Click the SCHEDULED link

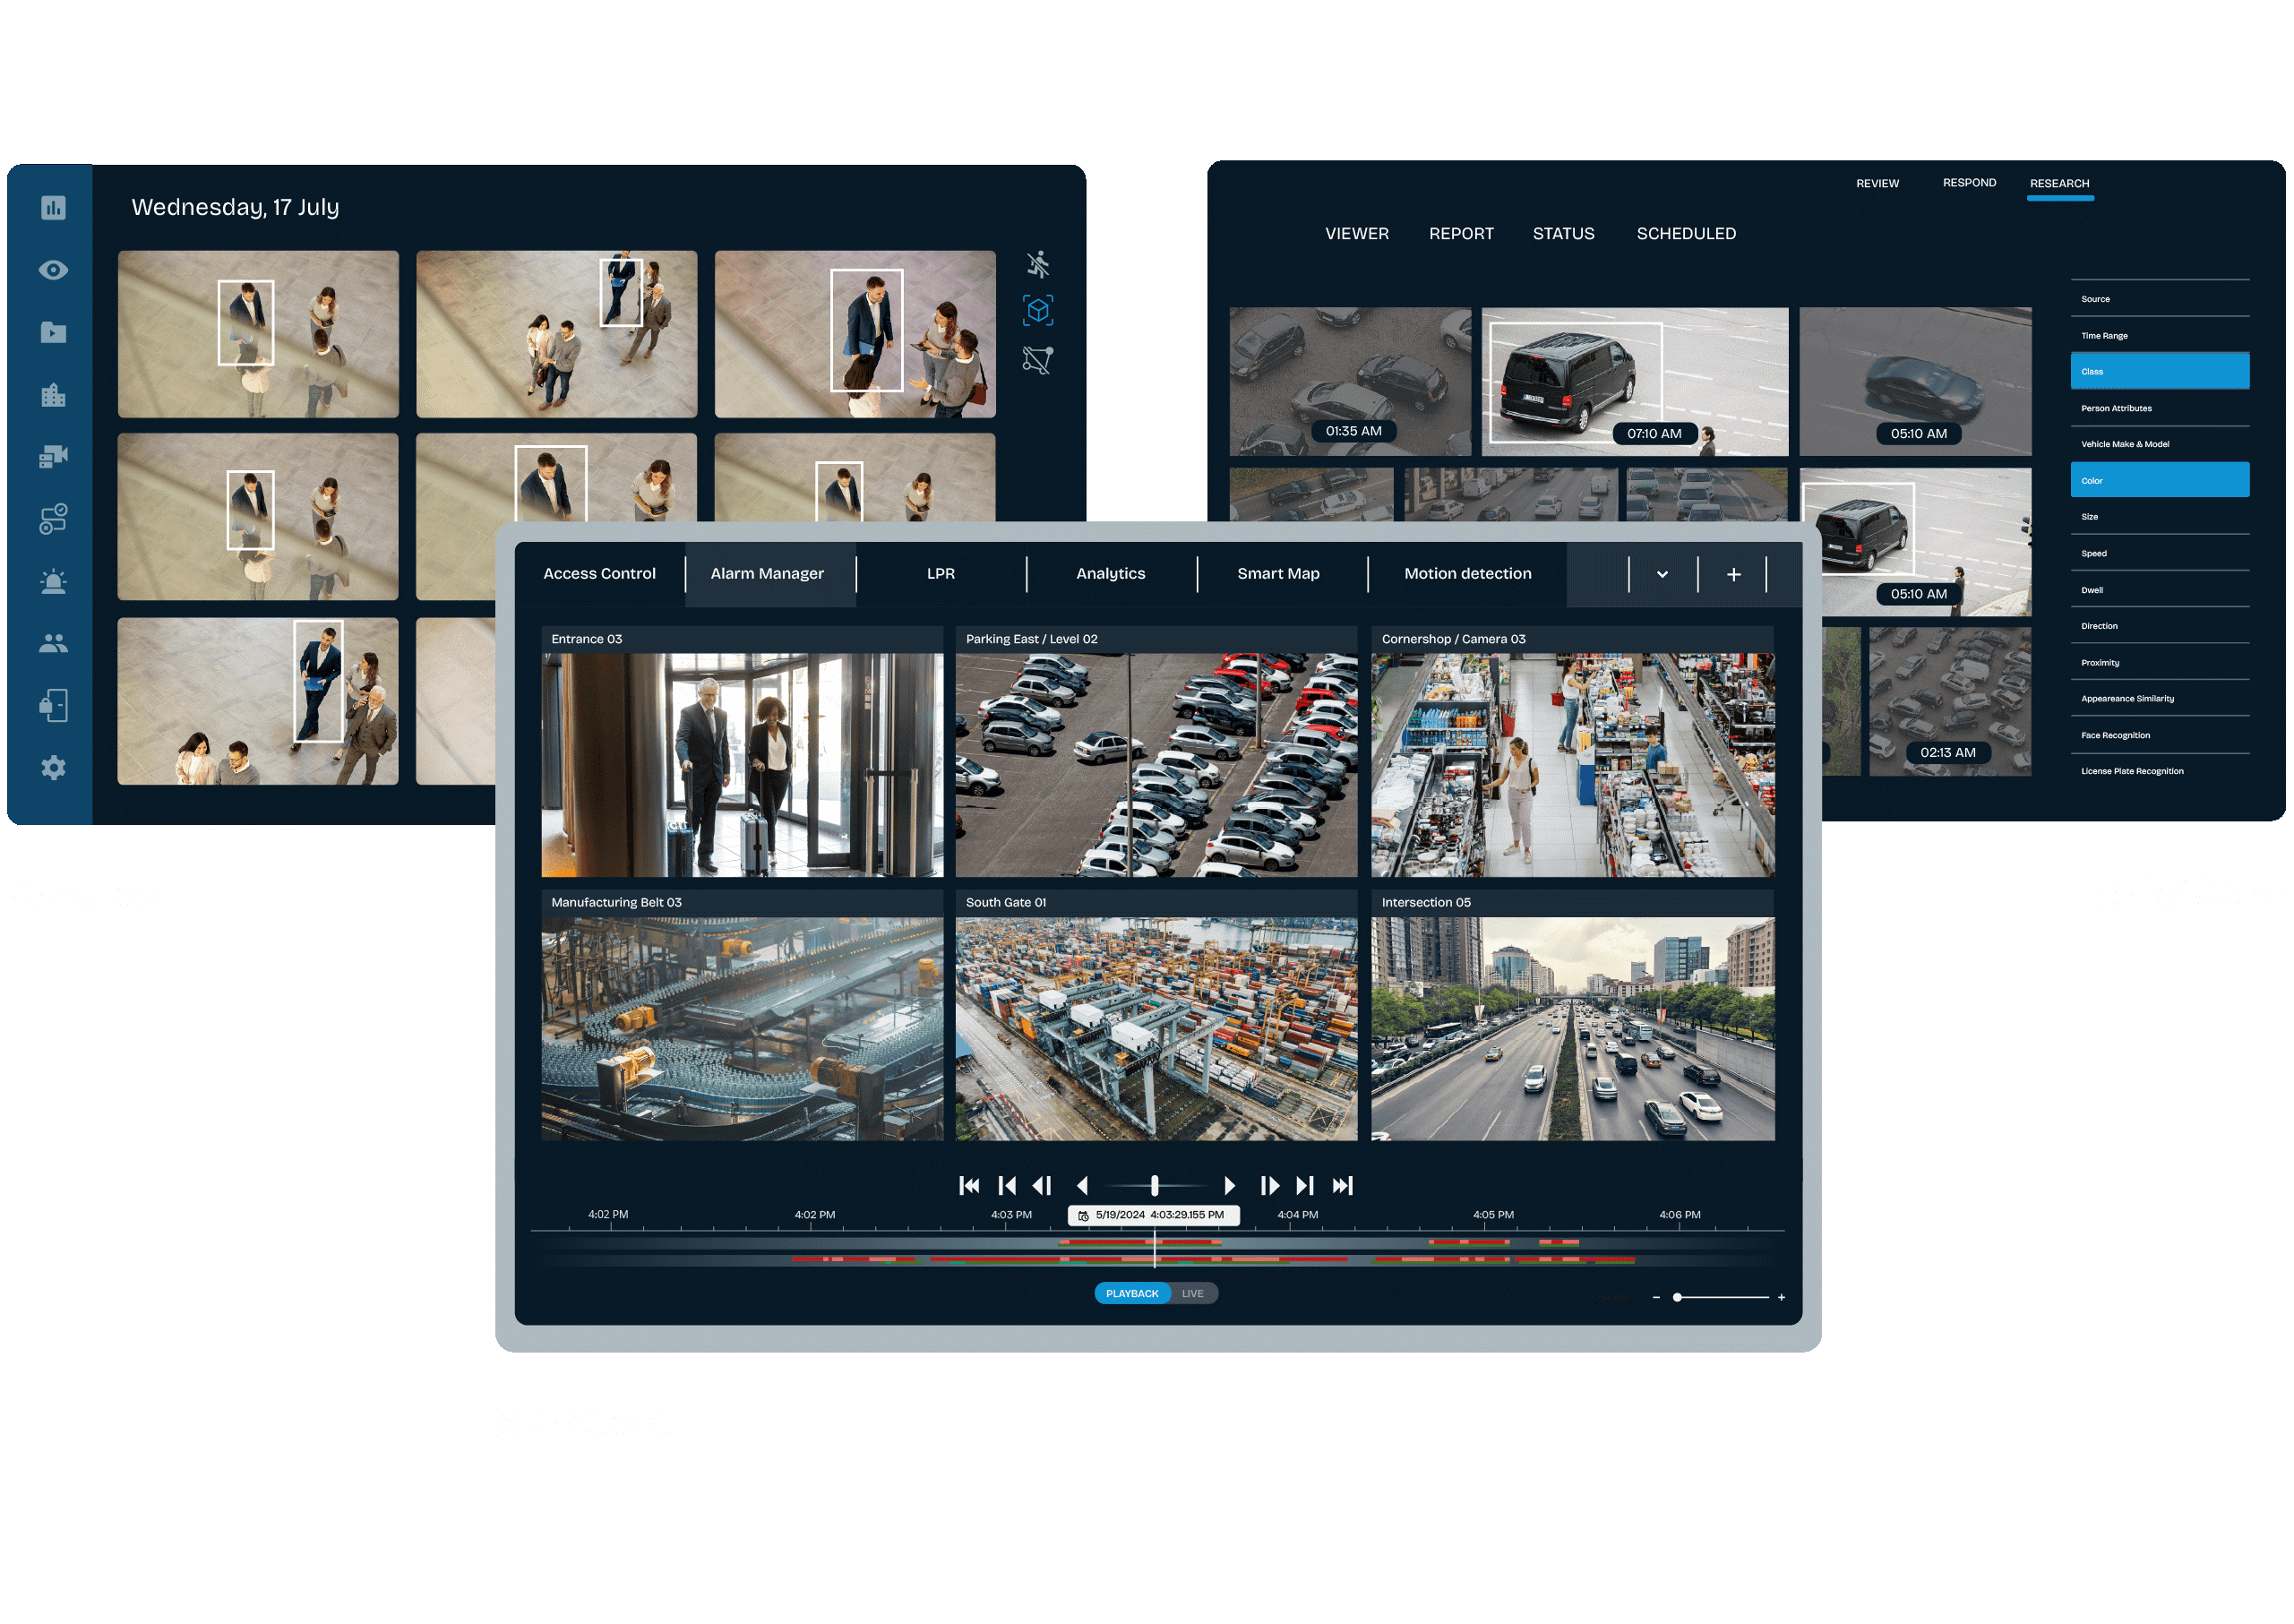pyautogui.click(x=1685, y=233)
